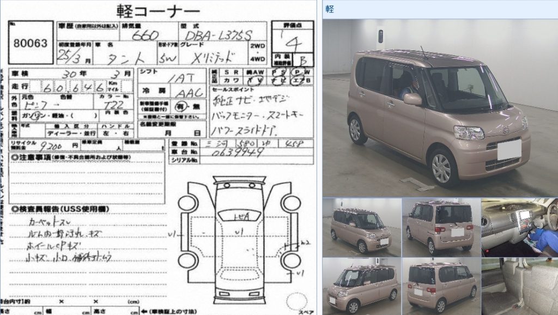Image resolution: width=558 pixels, height=315 pixels.
Task: Select the rear-right view thumbnail of the car
Action: [441, 286]
